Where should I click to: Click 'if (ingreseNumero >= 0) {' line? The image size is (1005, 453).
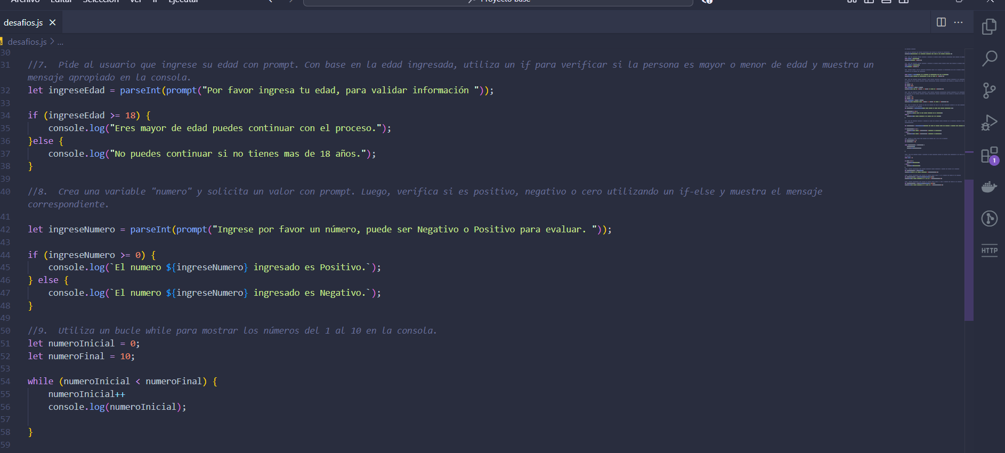(92, 255)
